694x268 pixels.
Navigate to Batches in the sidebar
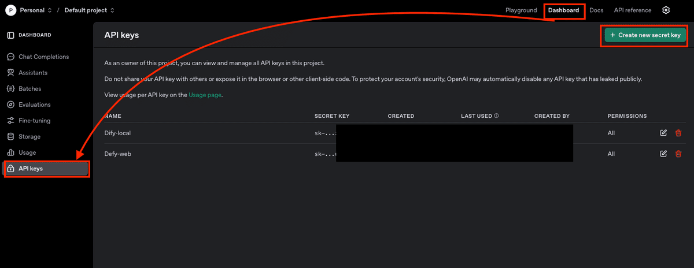(x=30, y=89)
